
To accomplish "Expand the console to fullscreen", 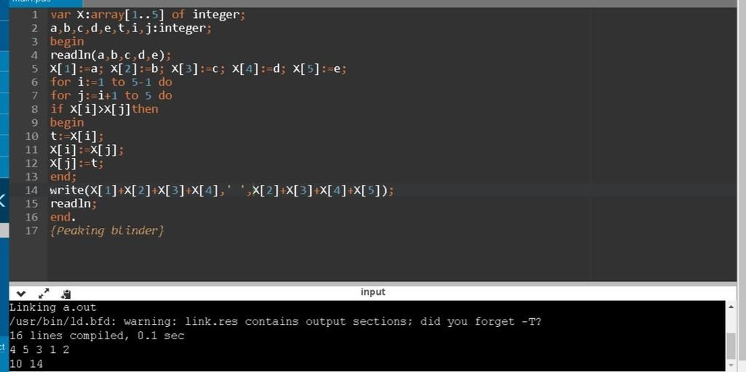I will (x=44, y=293).
